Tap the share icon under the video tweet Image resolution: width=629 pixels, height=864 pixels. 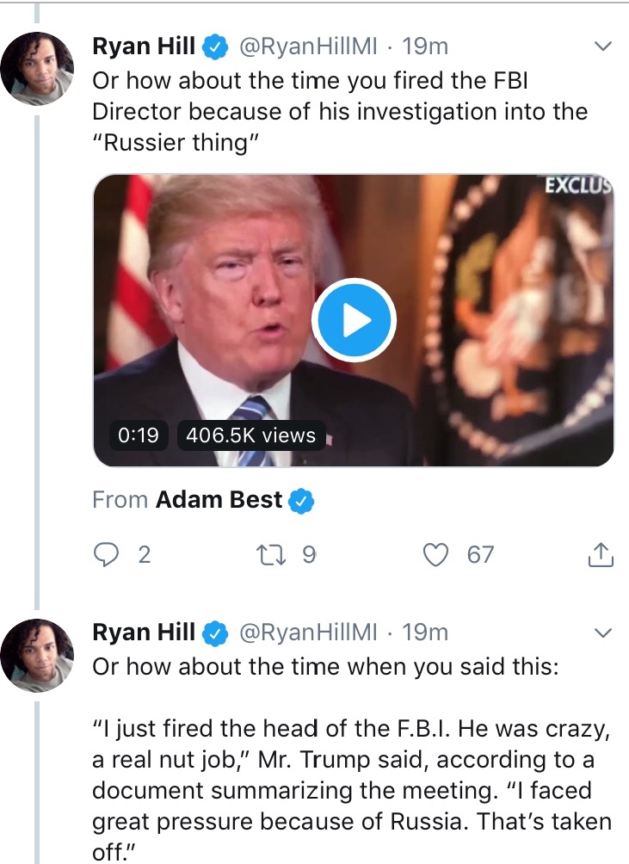601,556
